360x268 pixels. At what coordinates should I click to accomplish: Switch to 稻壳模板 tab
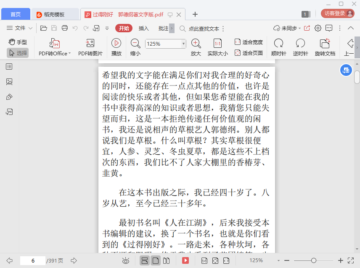click(x=55, y=14)
